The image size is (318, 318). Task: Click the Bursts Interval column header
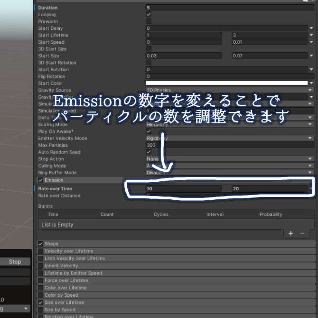tap(215, 215)
